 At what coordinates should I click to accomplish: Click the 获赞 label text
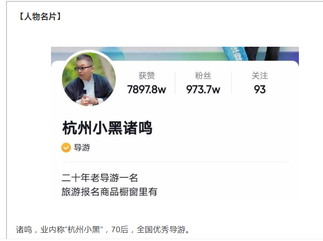pos(146,75)
